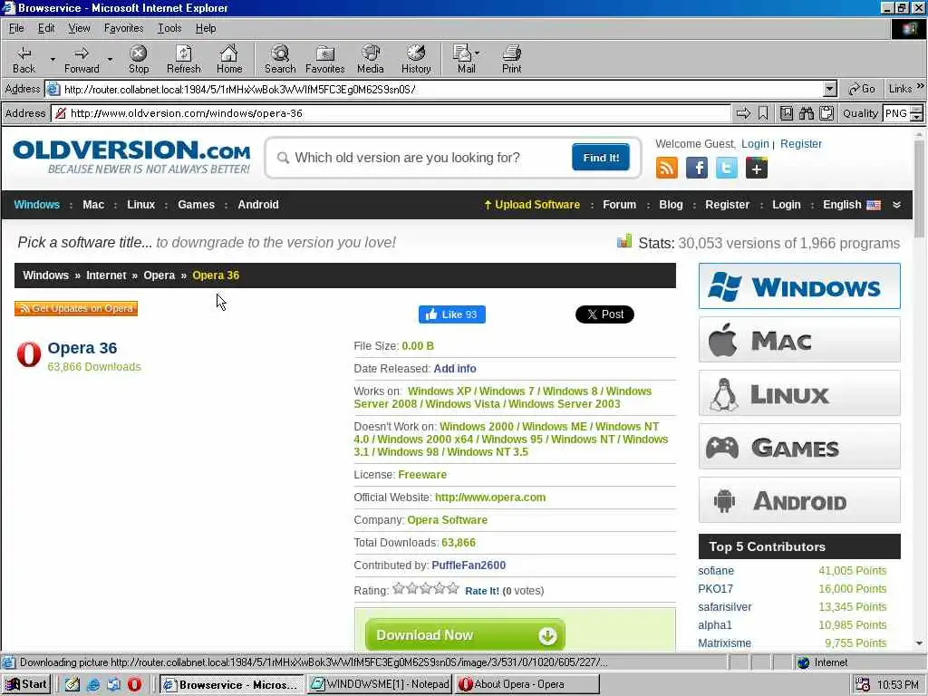The image size is (928, 696).
Task: Open the Edit menu
Action: click(x=46, y=28)
